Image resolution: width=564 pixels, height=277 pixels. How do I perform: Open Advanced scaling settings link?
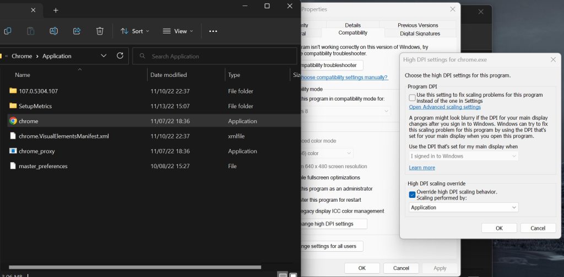point(444,107)
